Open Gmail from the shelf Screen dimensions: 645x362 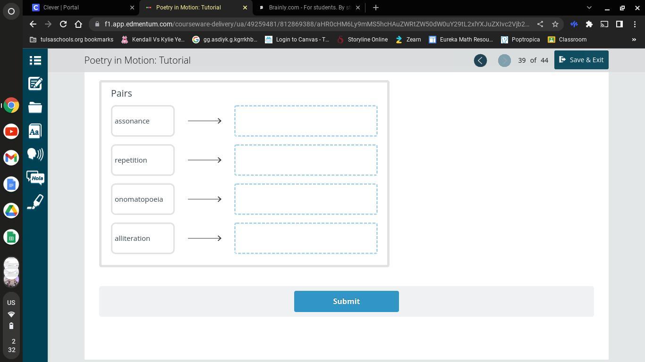11,158
